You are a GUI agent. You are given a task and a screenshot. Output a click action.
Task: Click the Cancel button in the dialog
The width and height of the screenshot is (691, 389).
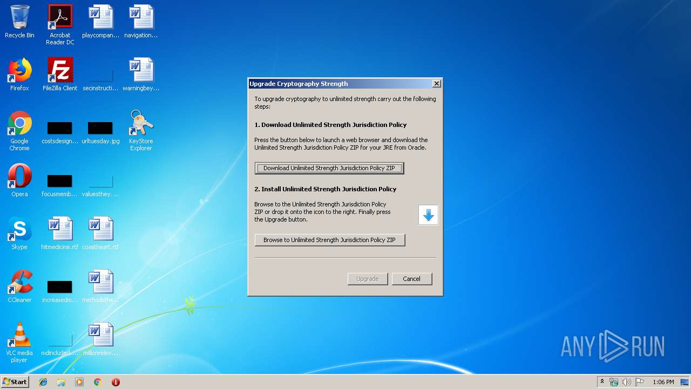tap(411, 279)
